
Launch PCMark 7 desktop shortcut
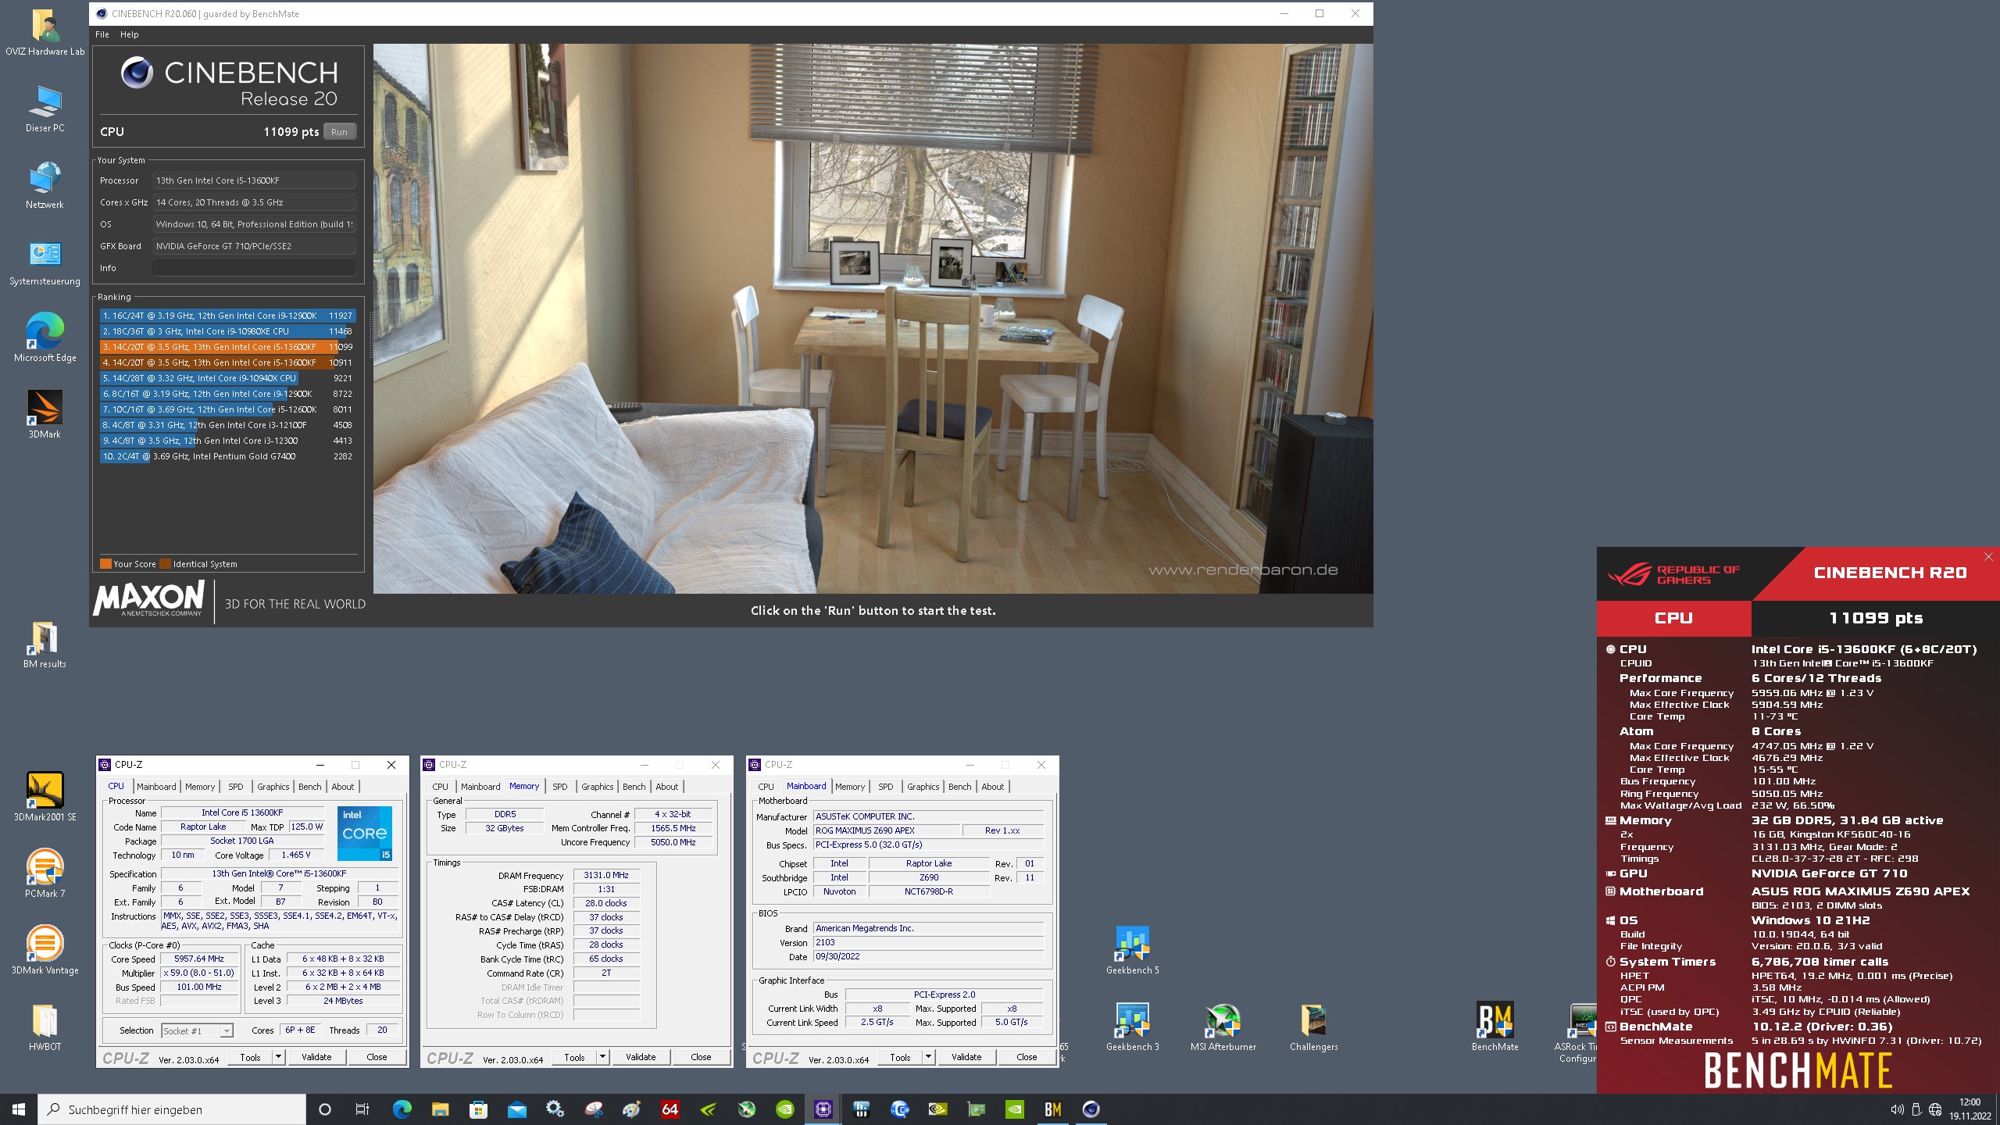point(45,875)
